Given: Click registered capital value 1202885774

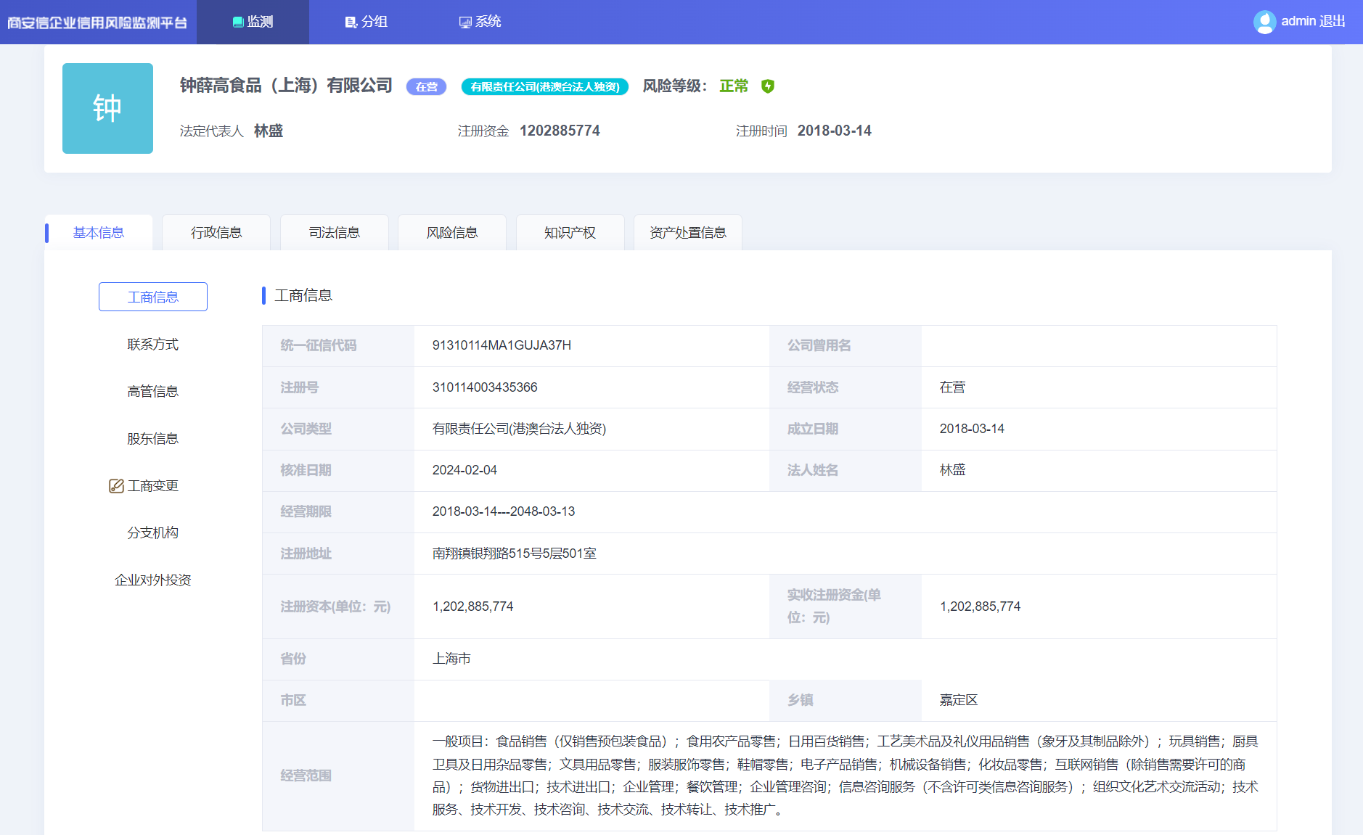Looking at the screenshot, I should pyautogui.click(x=560, y=131).
